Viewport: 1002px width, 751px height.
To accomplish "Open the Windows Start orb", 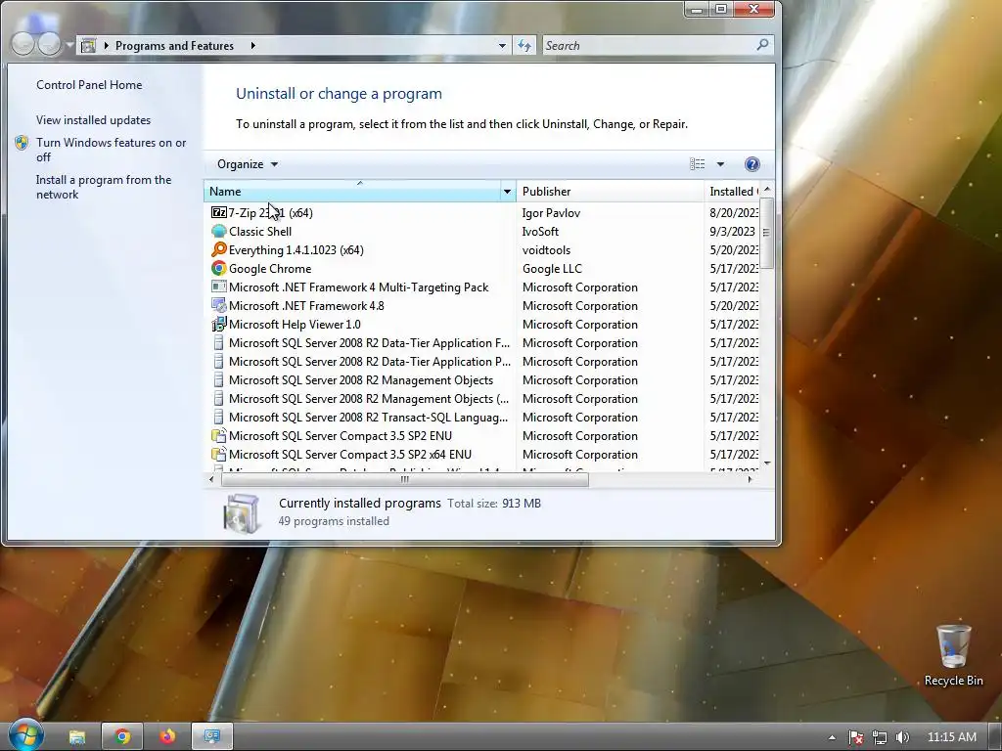I will (x=25, y=735).
